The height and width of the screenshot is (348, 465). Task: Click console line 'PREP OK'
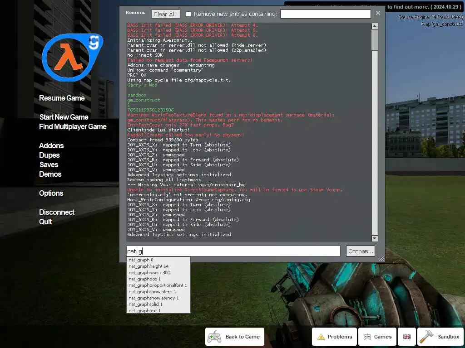pyautogui.click(x=137, y=75)
